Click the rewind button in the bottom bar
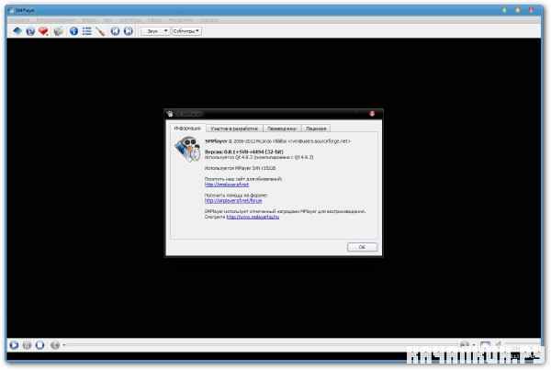The width and height of the screenshot is (551, 370). coord(55,345)
